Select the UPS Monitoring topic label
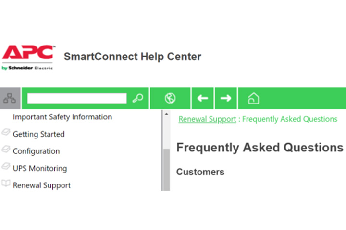 pyautogui.click(x=40, y=168)
